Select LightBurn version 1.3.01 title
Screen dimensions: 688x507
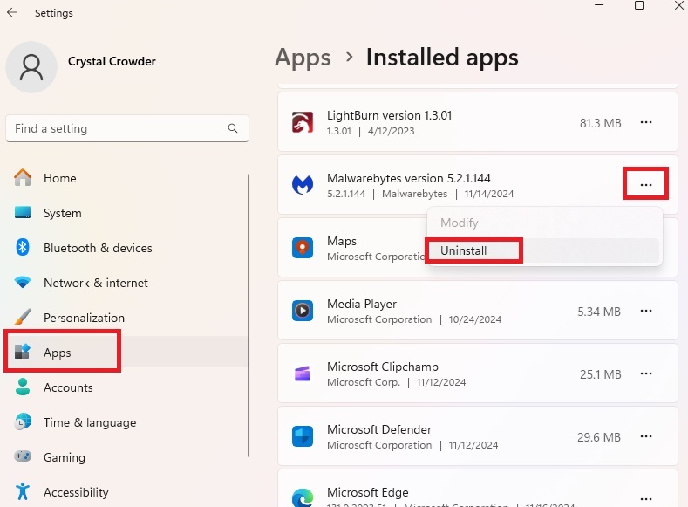coord(389,115)
